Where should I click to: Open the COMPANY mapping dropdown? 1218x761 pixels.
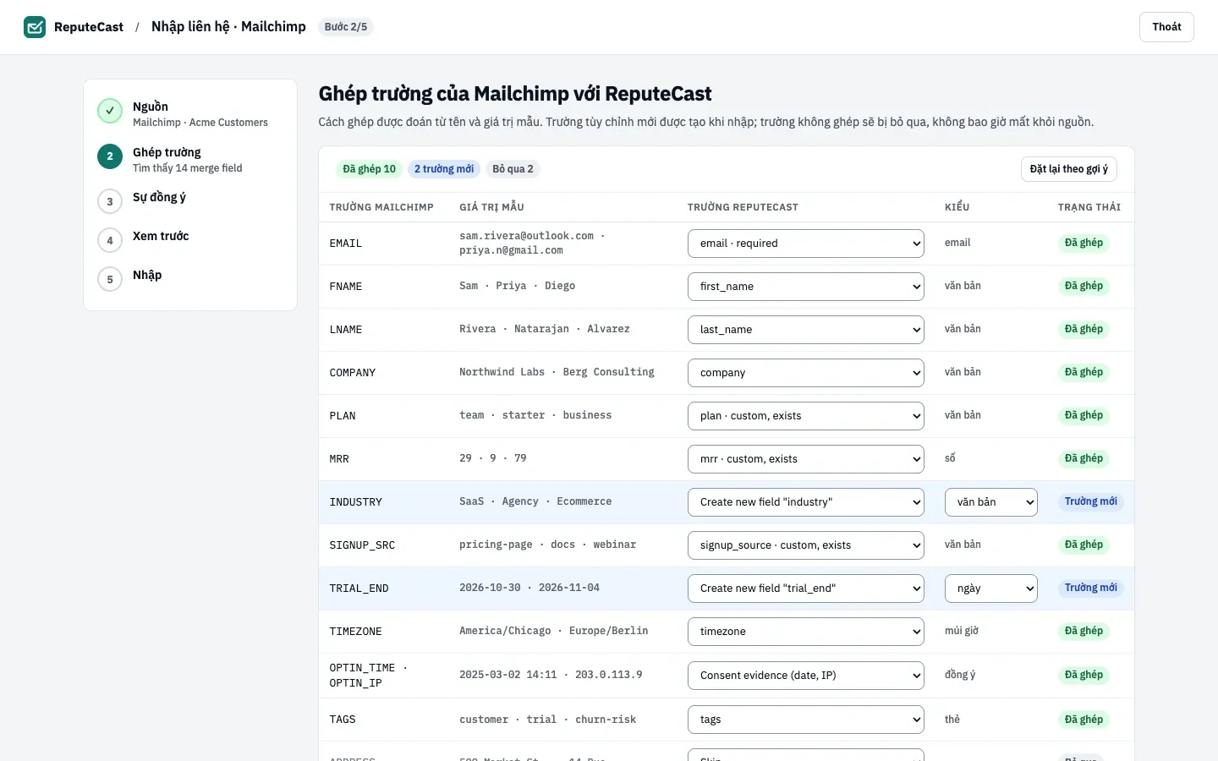click(806, 373)
